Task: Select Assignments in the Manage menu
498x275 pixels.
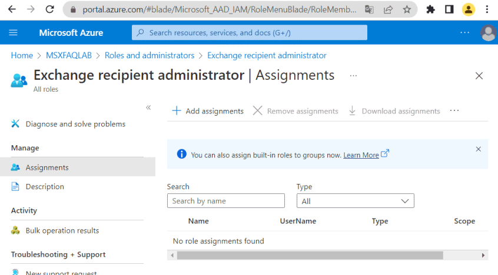Action: point(78,167)
